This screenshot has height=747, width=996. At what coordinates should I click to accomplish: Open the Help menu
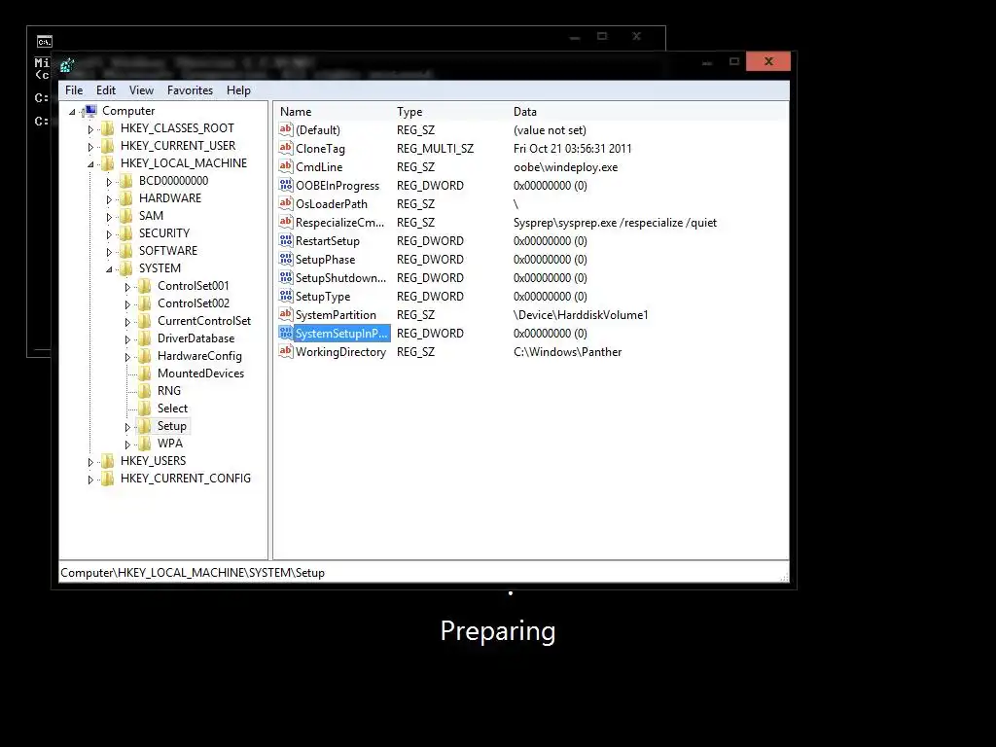[238, 90]
